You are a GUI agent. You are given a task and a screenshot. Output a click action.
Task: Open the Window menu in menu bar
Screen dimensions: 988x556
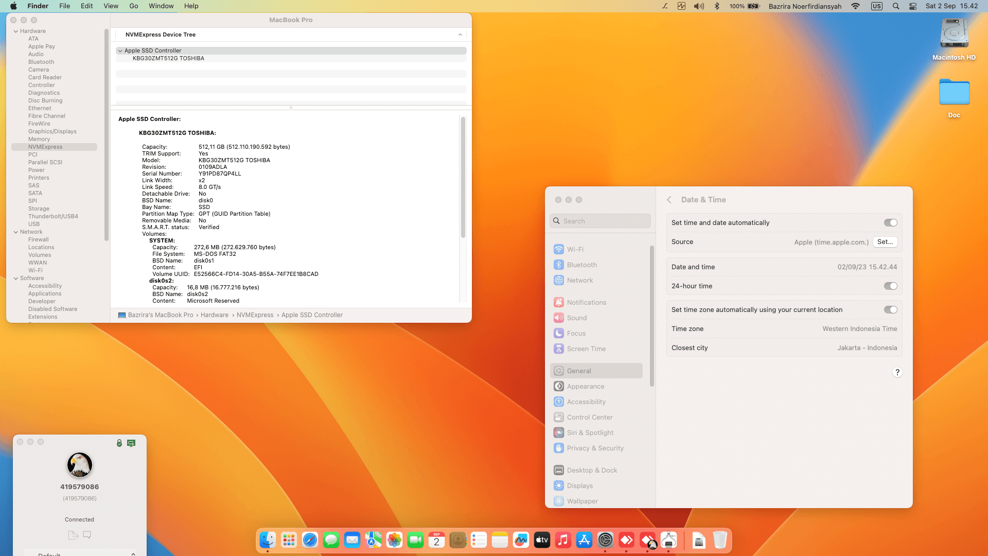[161, 6]
